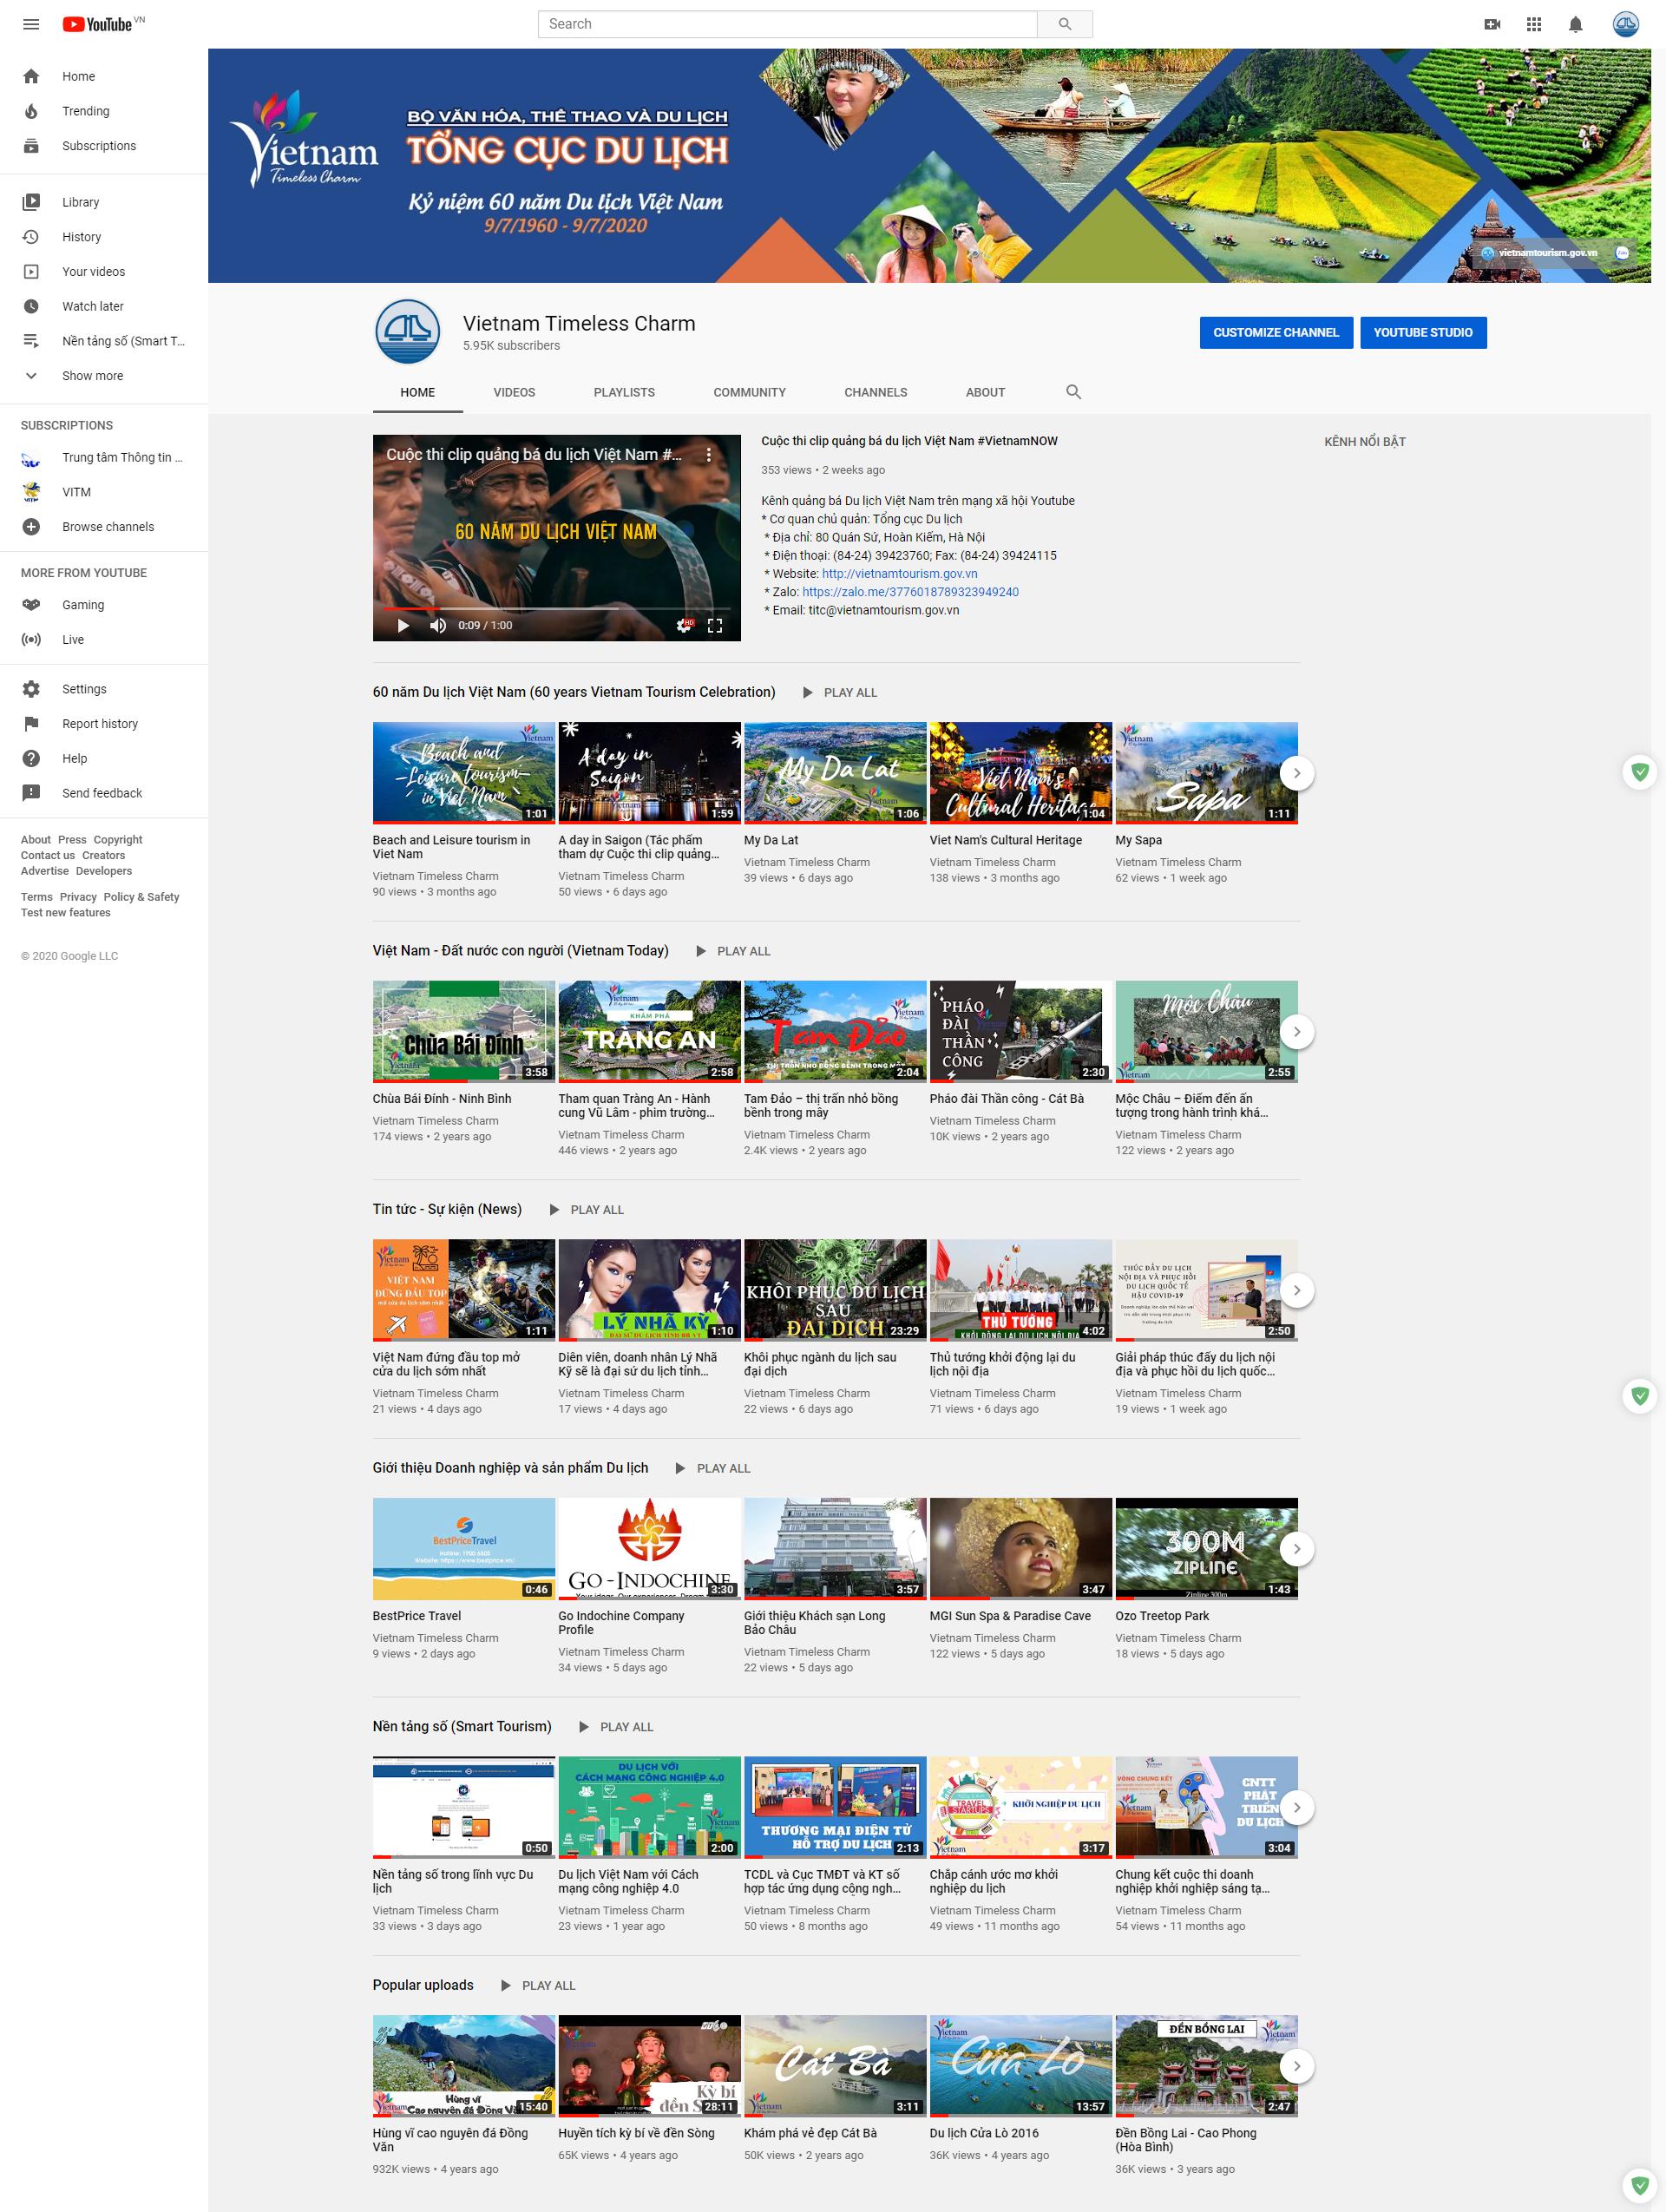This screenshot has width=1666, height=2212.
Task: Open Library in the sidebar
Action: [x=104, y=202]
